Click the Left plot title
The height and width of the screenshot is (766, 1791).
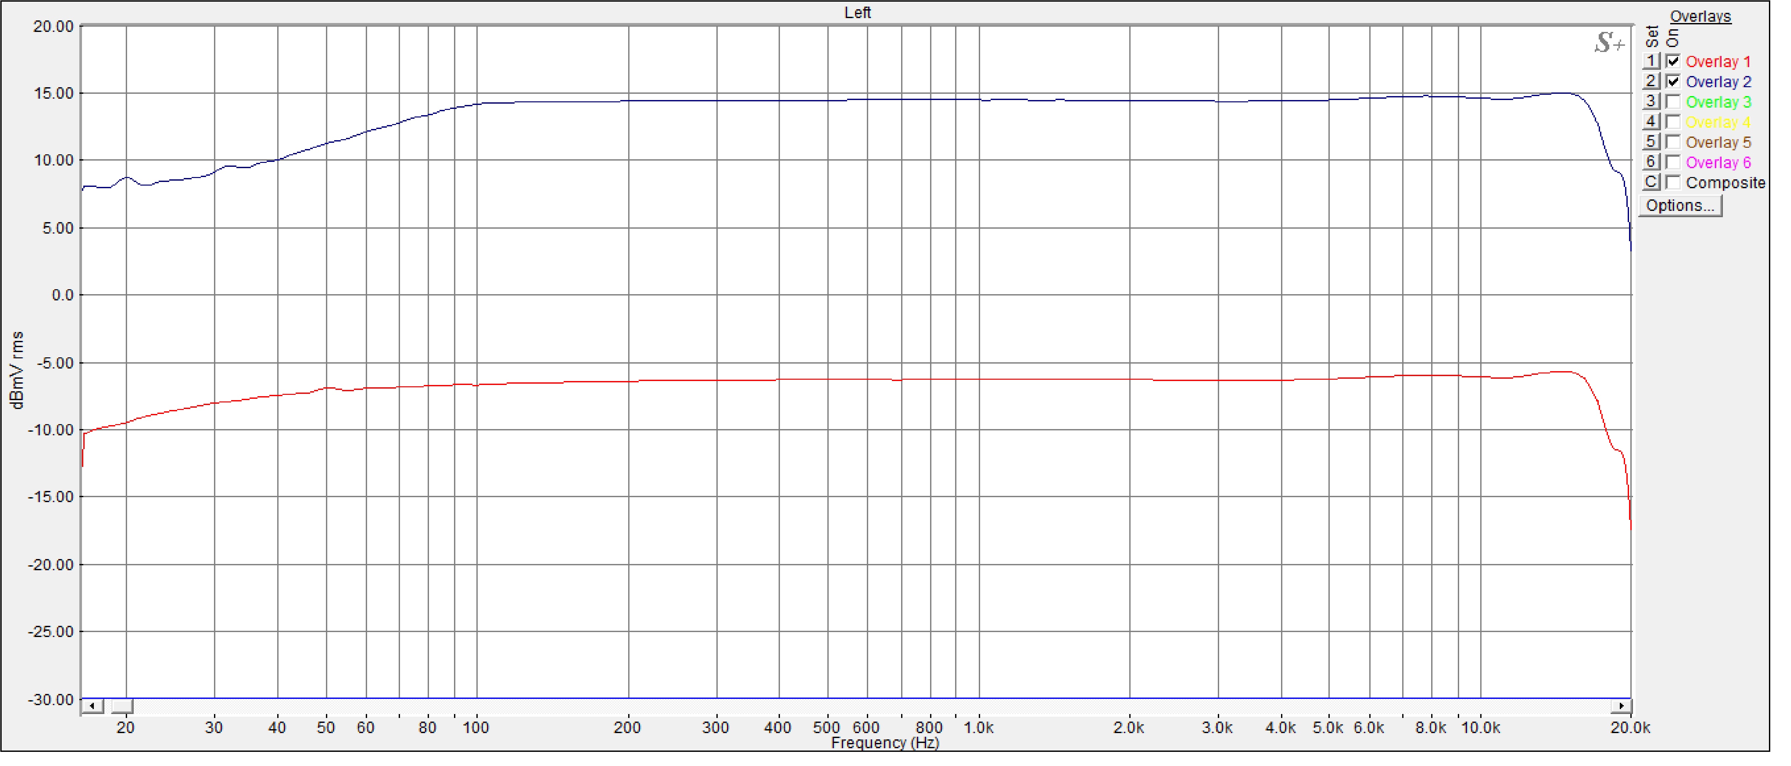click(x=857, y=13)
